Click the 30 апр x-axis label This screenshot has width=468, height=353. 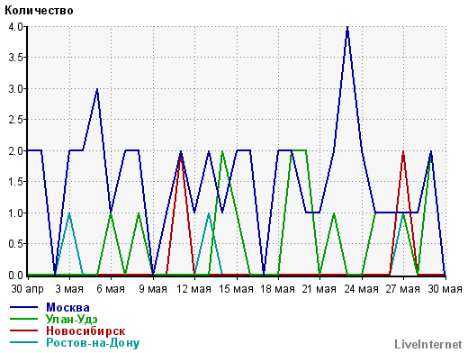click(x=28, y=289)
